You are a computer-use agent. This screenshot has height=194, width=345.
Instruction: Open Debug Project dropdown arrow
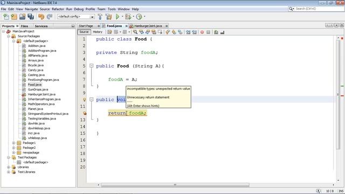(x=133, y=17)
